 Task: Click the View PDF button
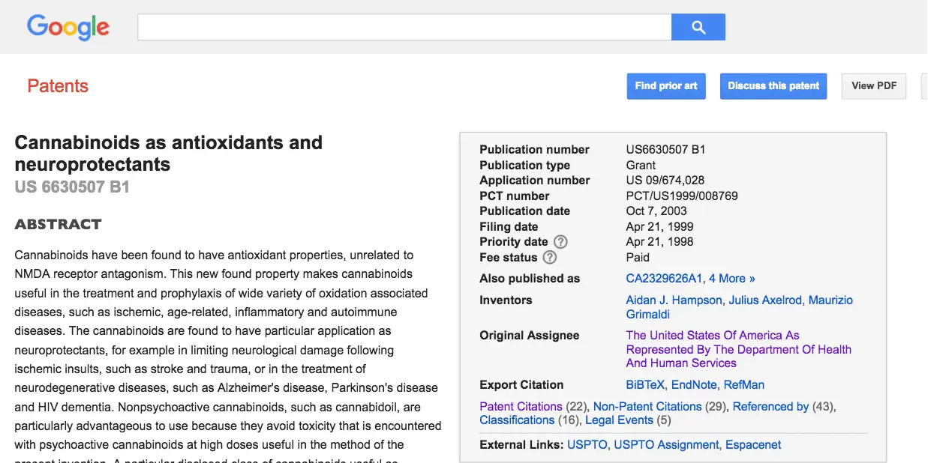point(874,86)
